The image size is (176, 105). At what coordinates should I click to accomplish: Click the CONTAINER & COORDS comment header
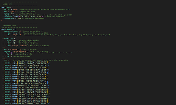tap(8, 26)
